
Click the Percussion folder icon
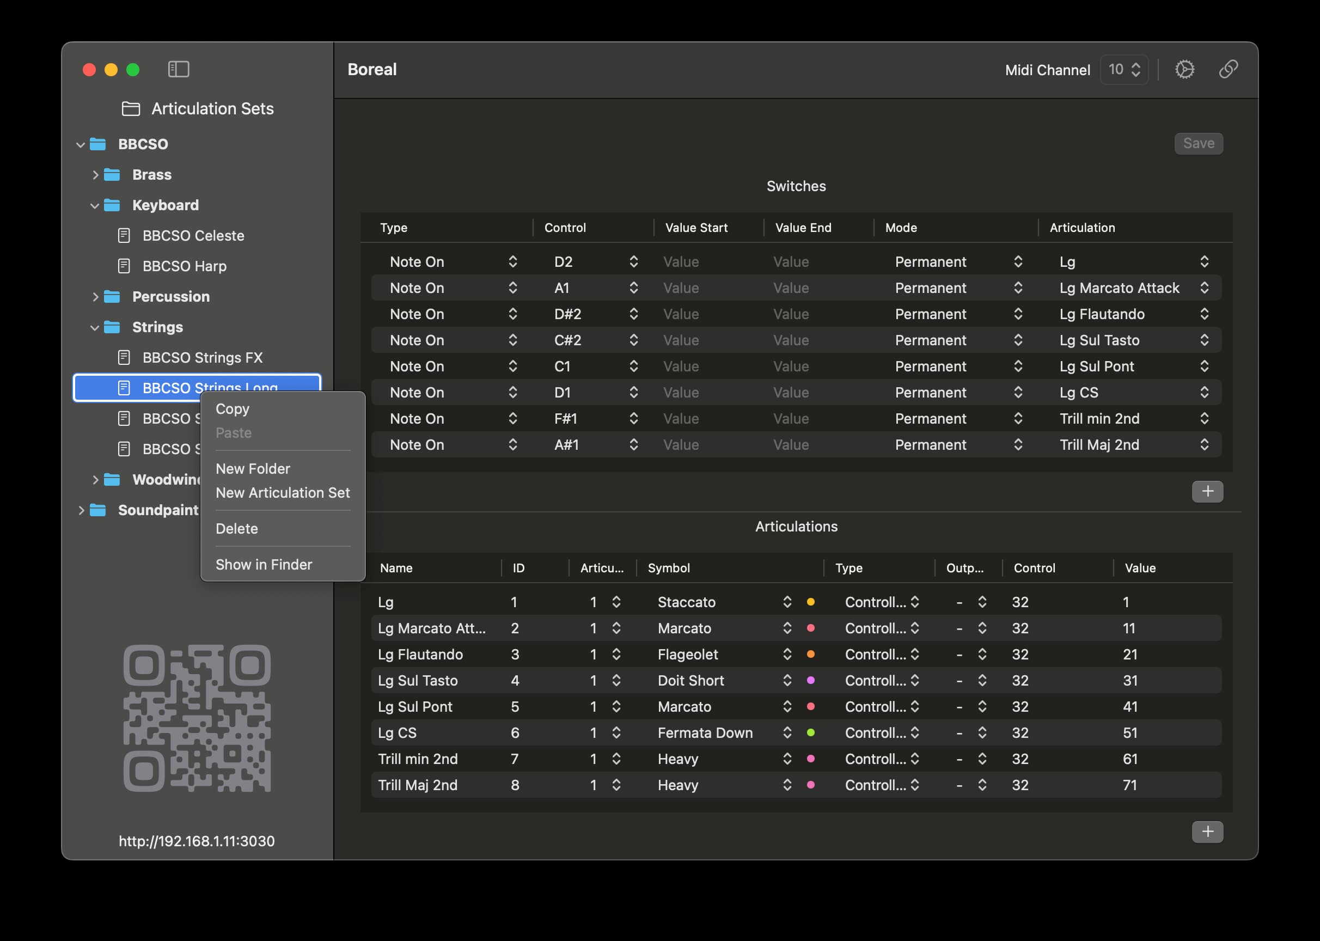(x=112, y=297)
